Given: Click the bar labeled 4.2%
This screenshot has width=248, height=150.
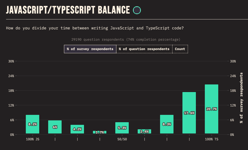Looking at the screenshot, I should pos(77,129).
